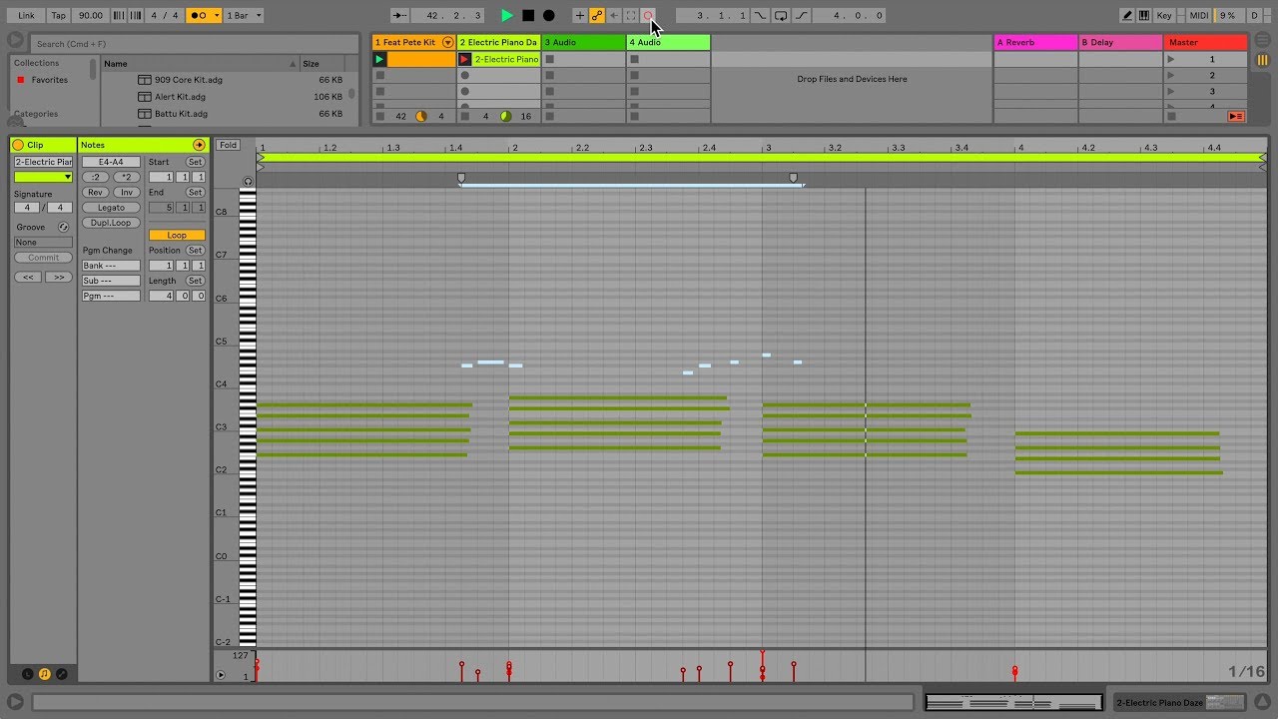The height and width of the screenshot is (719, 1278).
Task: Toggle the Follow arrow button
Action: 399,16
